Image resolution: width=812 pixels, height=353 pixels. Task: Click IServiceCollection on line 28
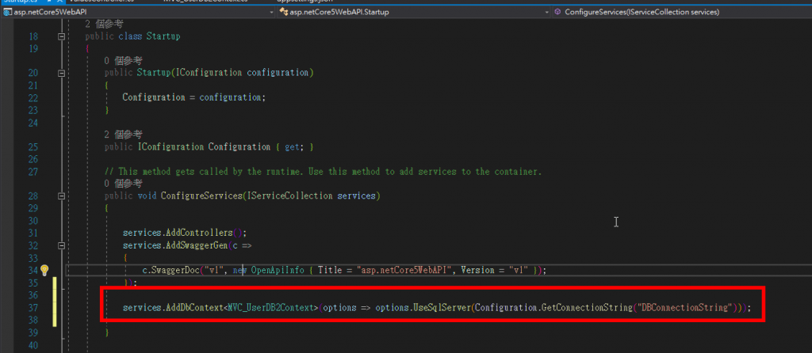click(x=290, y=195)
